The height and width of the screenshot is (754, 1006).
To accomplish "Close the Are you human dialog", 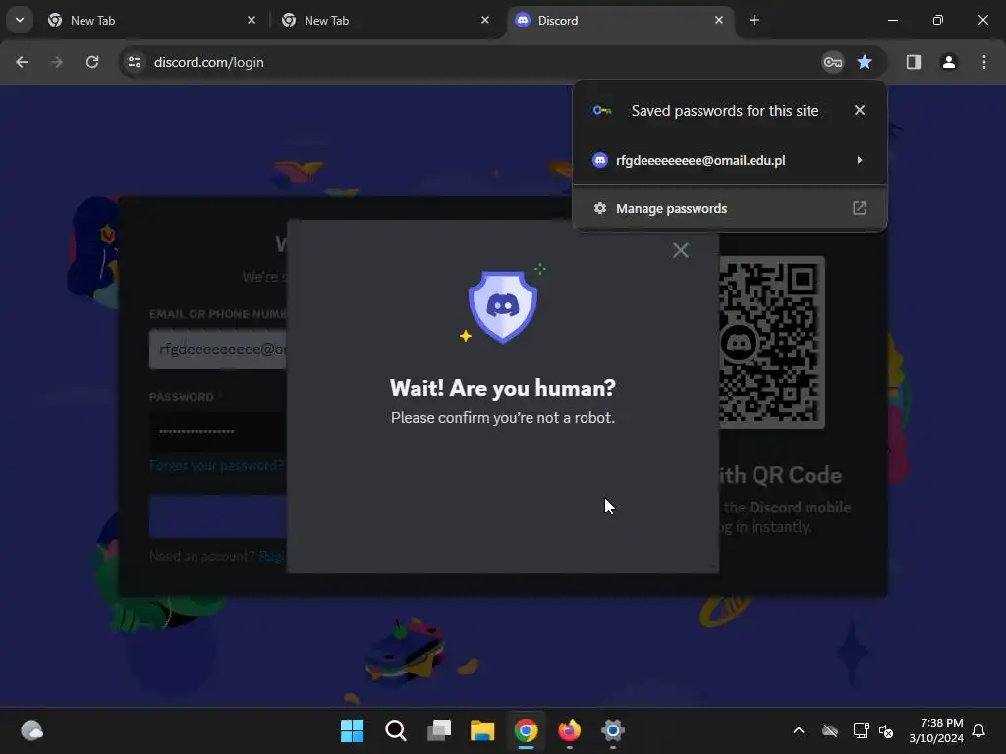I will pyautogui.click(x=680, y=250).
